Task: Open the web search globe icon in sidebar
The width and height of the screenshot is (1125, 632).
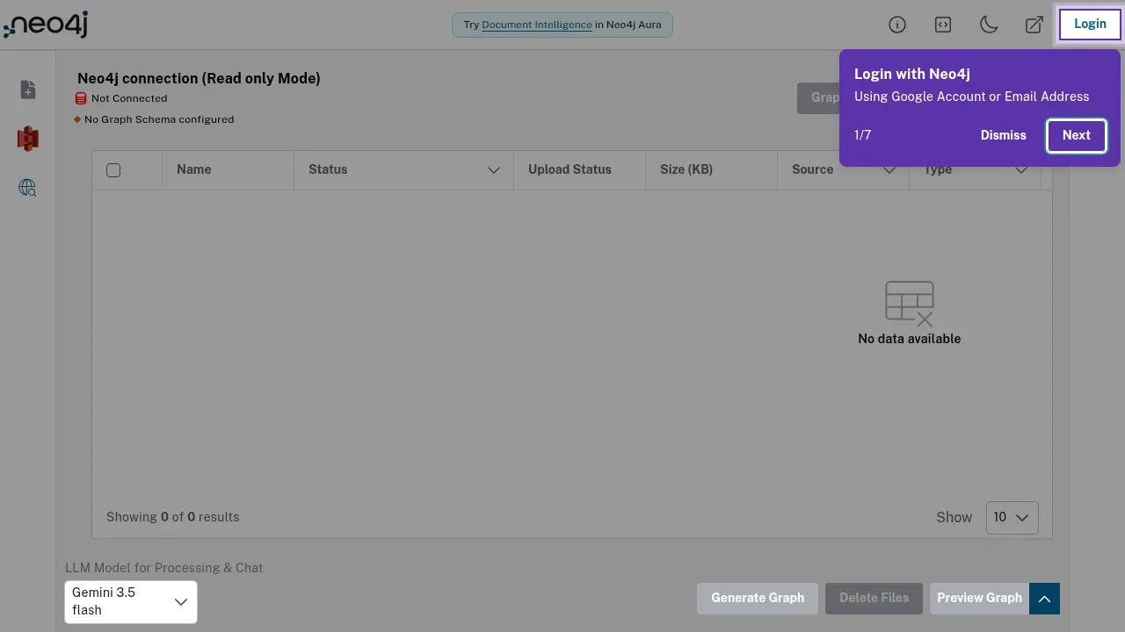Action: click(x=28, y=188)
